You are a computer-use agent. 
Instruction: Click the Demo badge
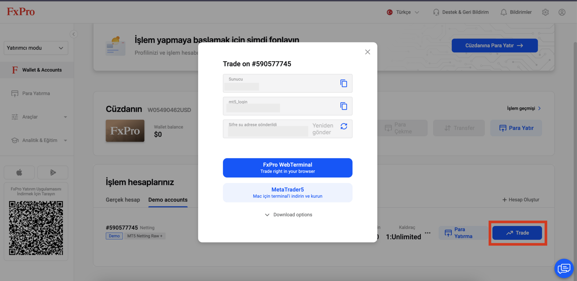pyautogui.click(x=114, y=236)
